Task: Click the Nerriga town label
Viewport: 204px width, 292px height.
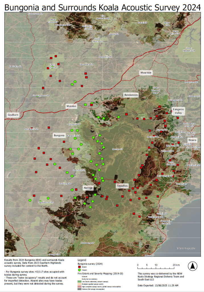Action: pos(88,188)
